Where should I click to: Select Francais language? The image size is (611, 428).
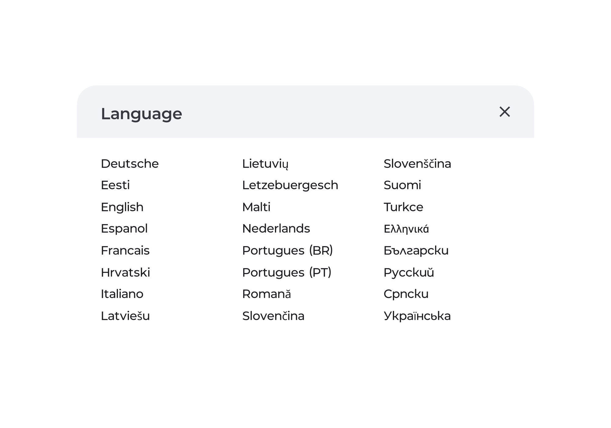pyautogui.click(x=125, y=250)
